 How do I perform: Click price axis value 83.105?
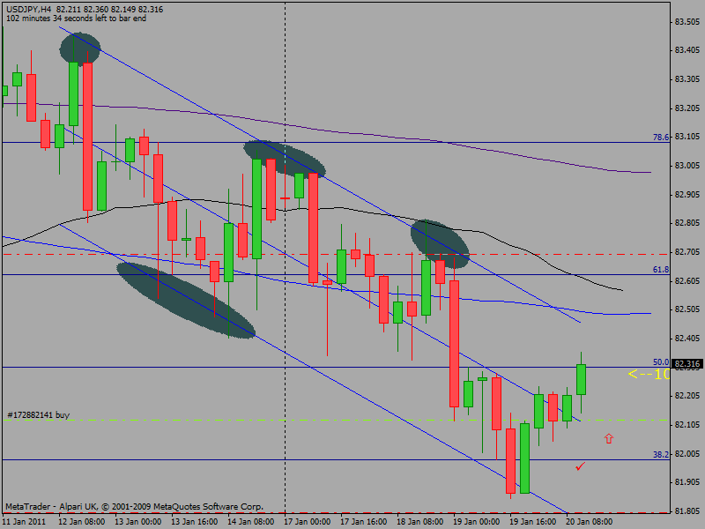687,137
